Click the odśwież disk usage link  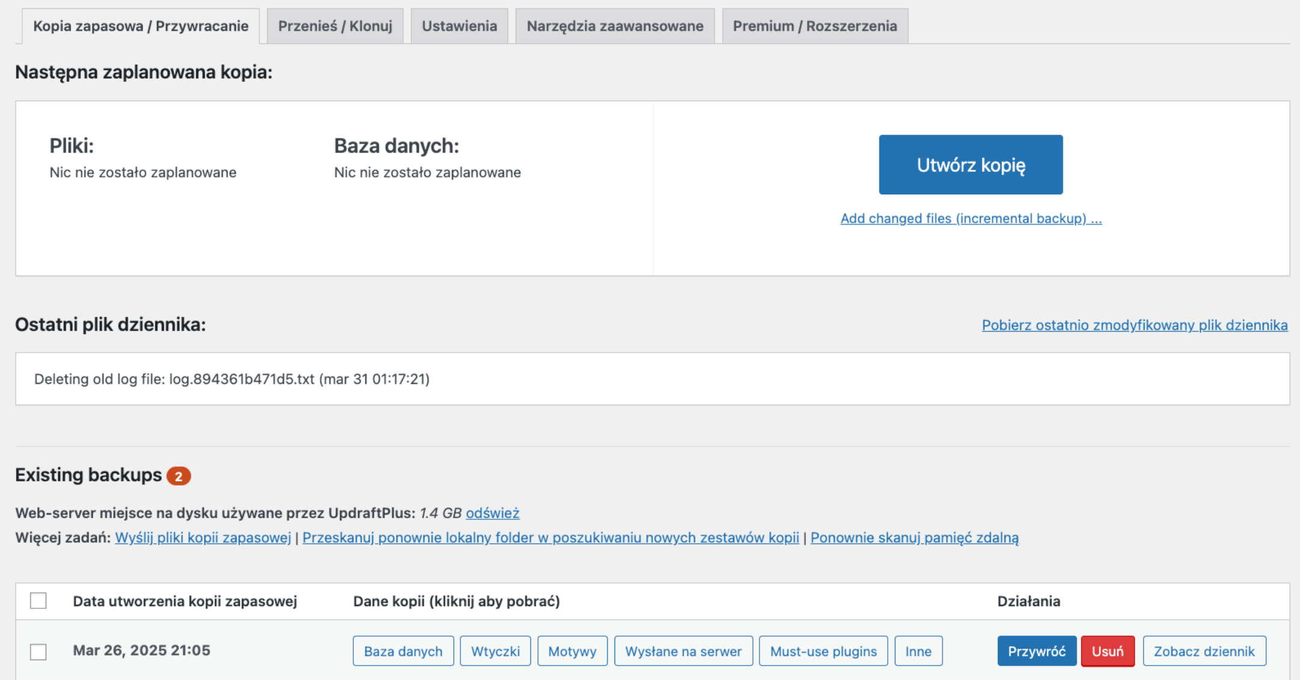pyautogui.click(x=492, y=513)
